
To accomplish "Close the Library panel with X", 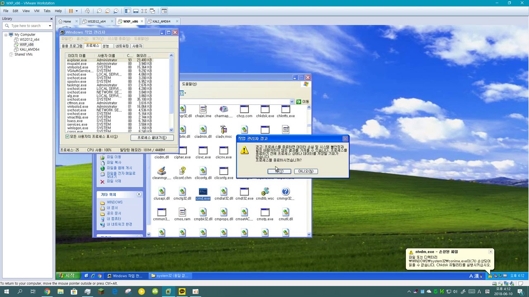I will pos(52,19).
